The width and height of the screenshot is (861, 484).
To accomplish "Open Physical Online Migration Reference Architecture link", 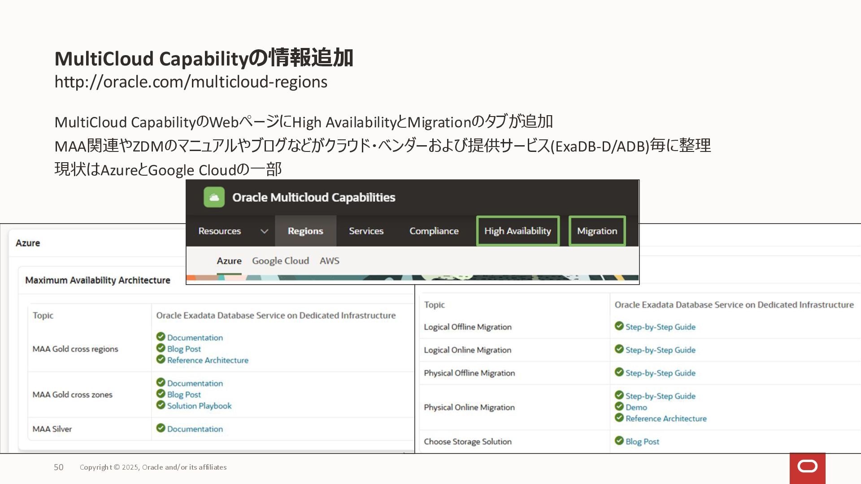I will pyautogui.click(x=666, y=419).
